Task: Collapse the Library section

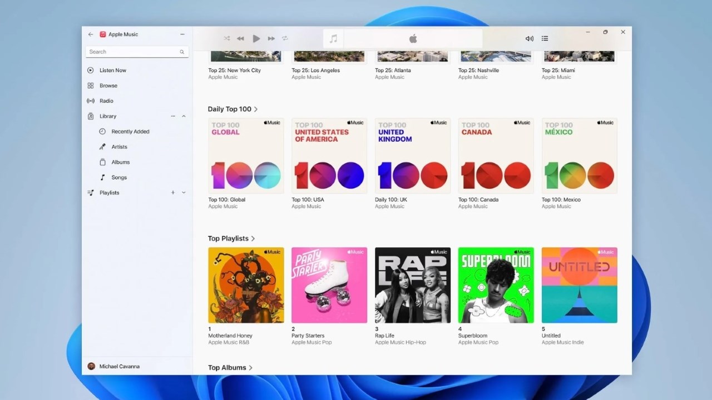Action: point(184,116)
